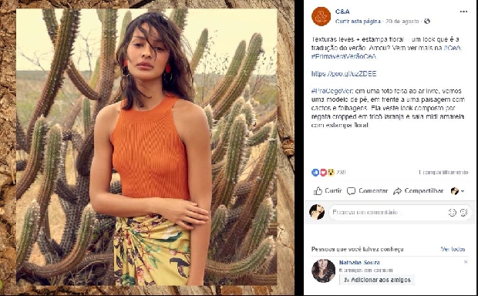Open the C&A page profile logo
This screenshot has width=478, height=296.
pyautogui.click(x=321, y=16)
